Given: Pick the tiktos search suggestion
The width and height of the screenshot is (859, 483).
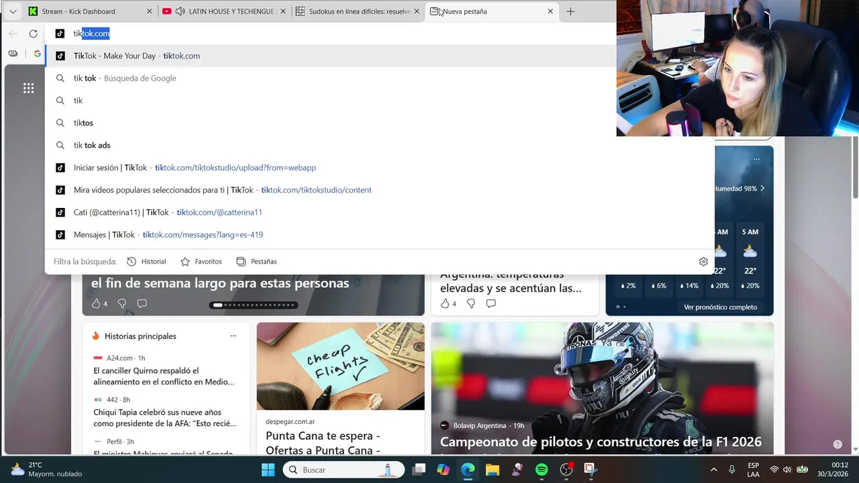Looking at the screenshot, I should click(379, 123).
